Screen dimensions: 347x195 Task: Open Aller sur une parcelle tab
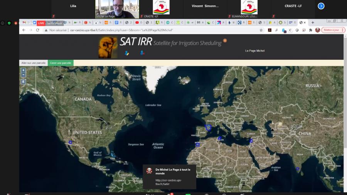tap(34, 63)
